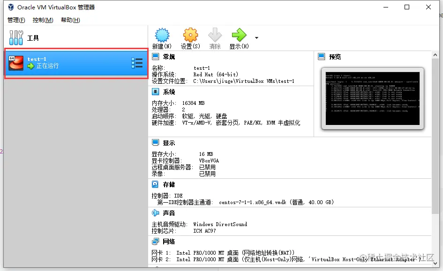
Task: Click the 启动顺序 boot order value
Action: [x=204, y=116]
